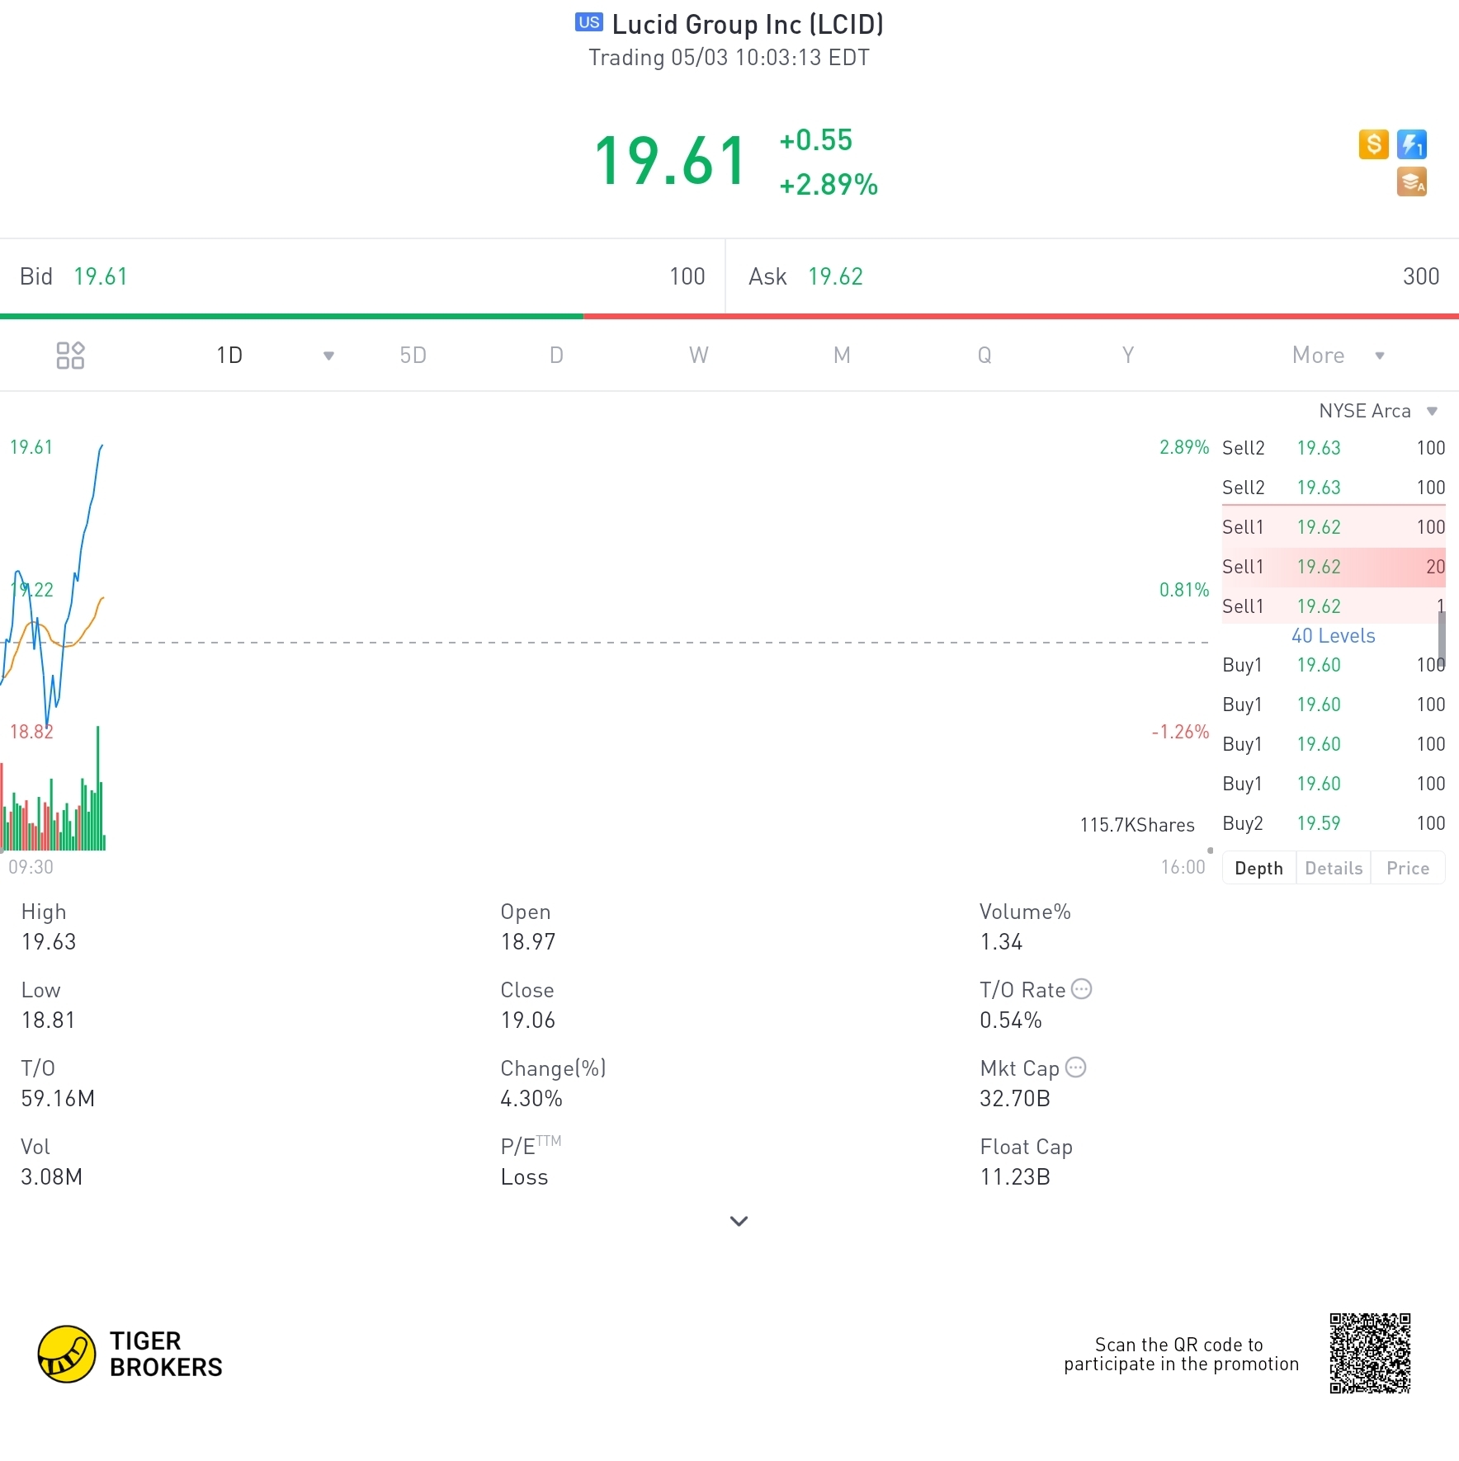Viewport: 1459px width, 1461px height.
Task: Tap the orange stacked layers badge
Action: 1412,182
